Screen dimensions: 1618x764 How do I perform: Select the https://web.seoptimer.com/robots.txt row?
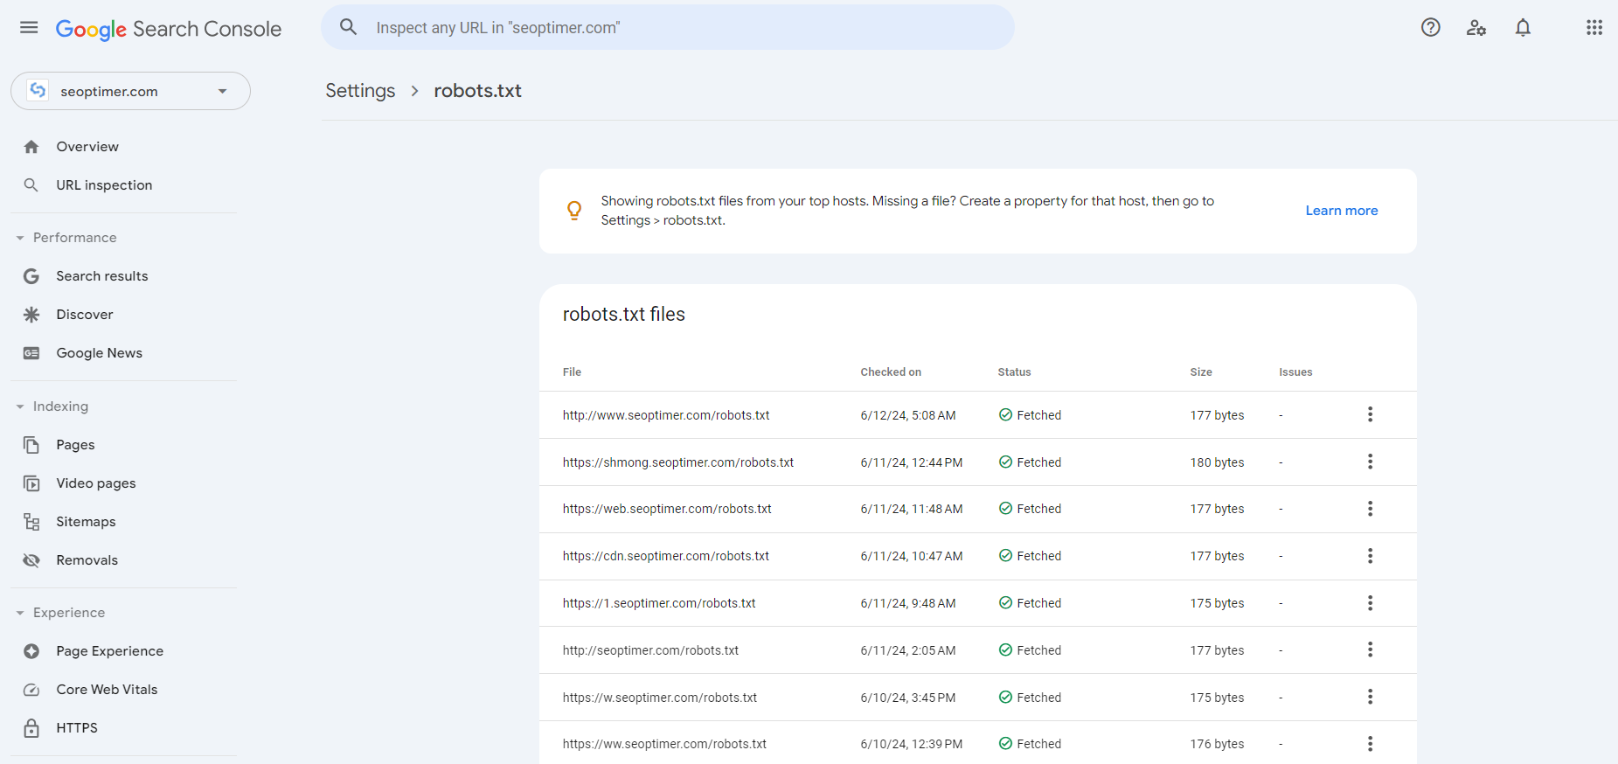click(667, 509)
